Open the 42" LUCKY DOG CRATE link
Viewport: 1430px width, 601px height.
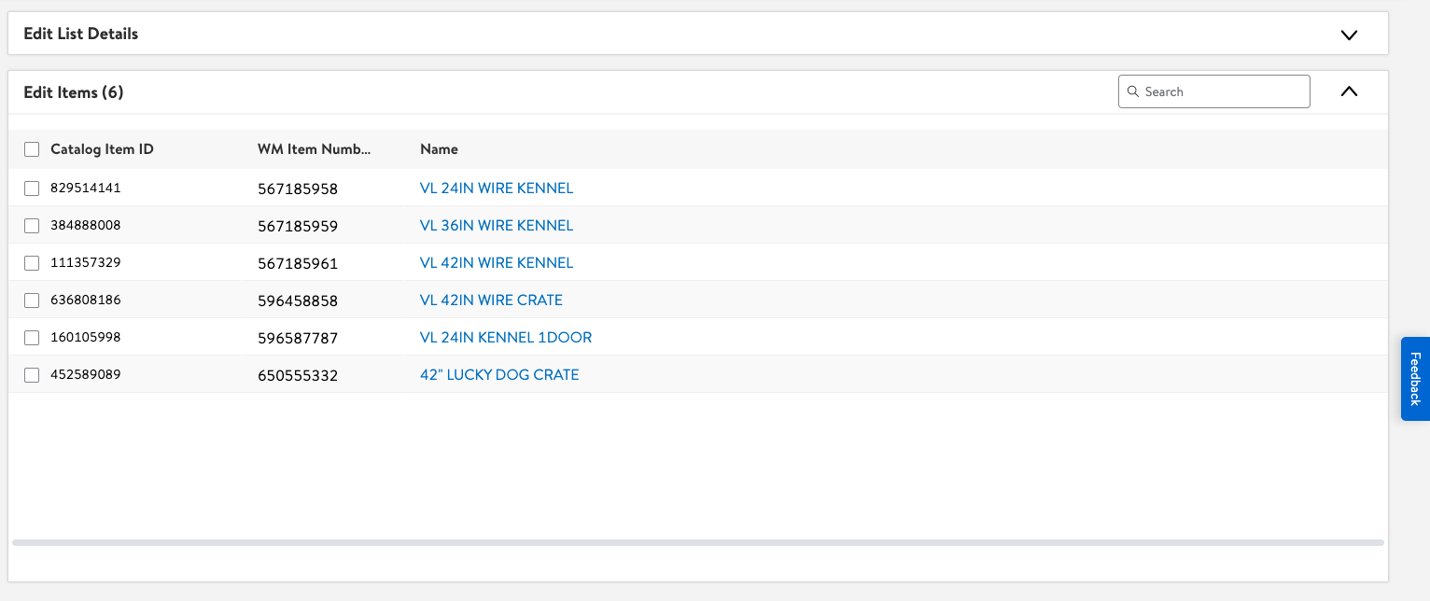click(499, 375)
